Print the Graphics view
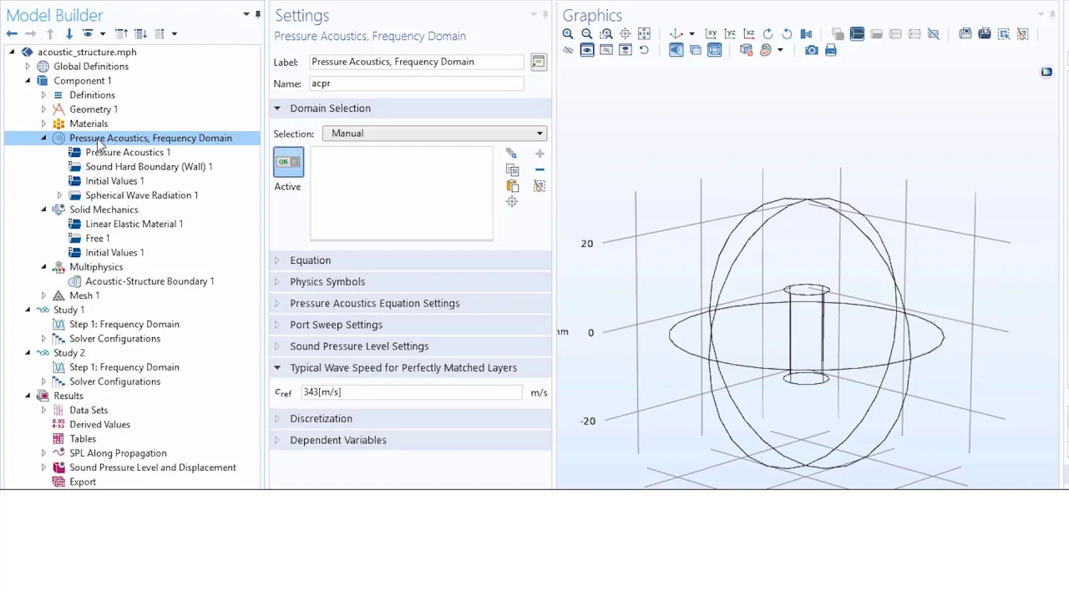Image resolution: width=1069 pixels, height=601 pixels. pos(830,50)
